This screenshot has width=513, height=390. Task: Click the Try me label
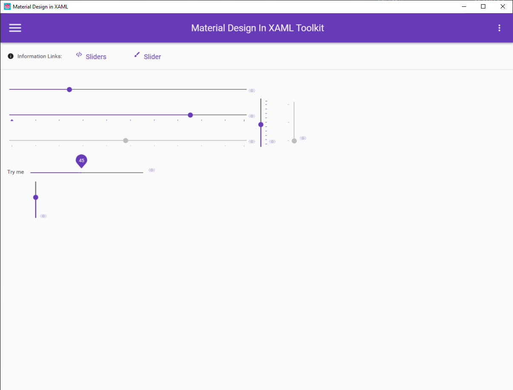[16, 172]
